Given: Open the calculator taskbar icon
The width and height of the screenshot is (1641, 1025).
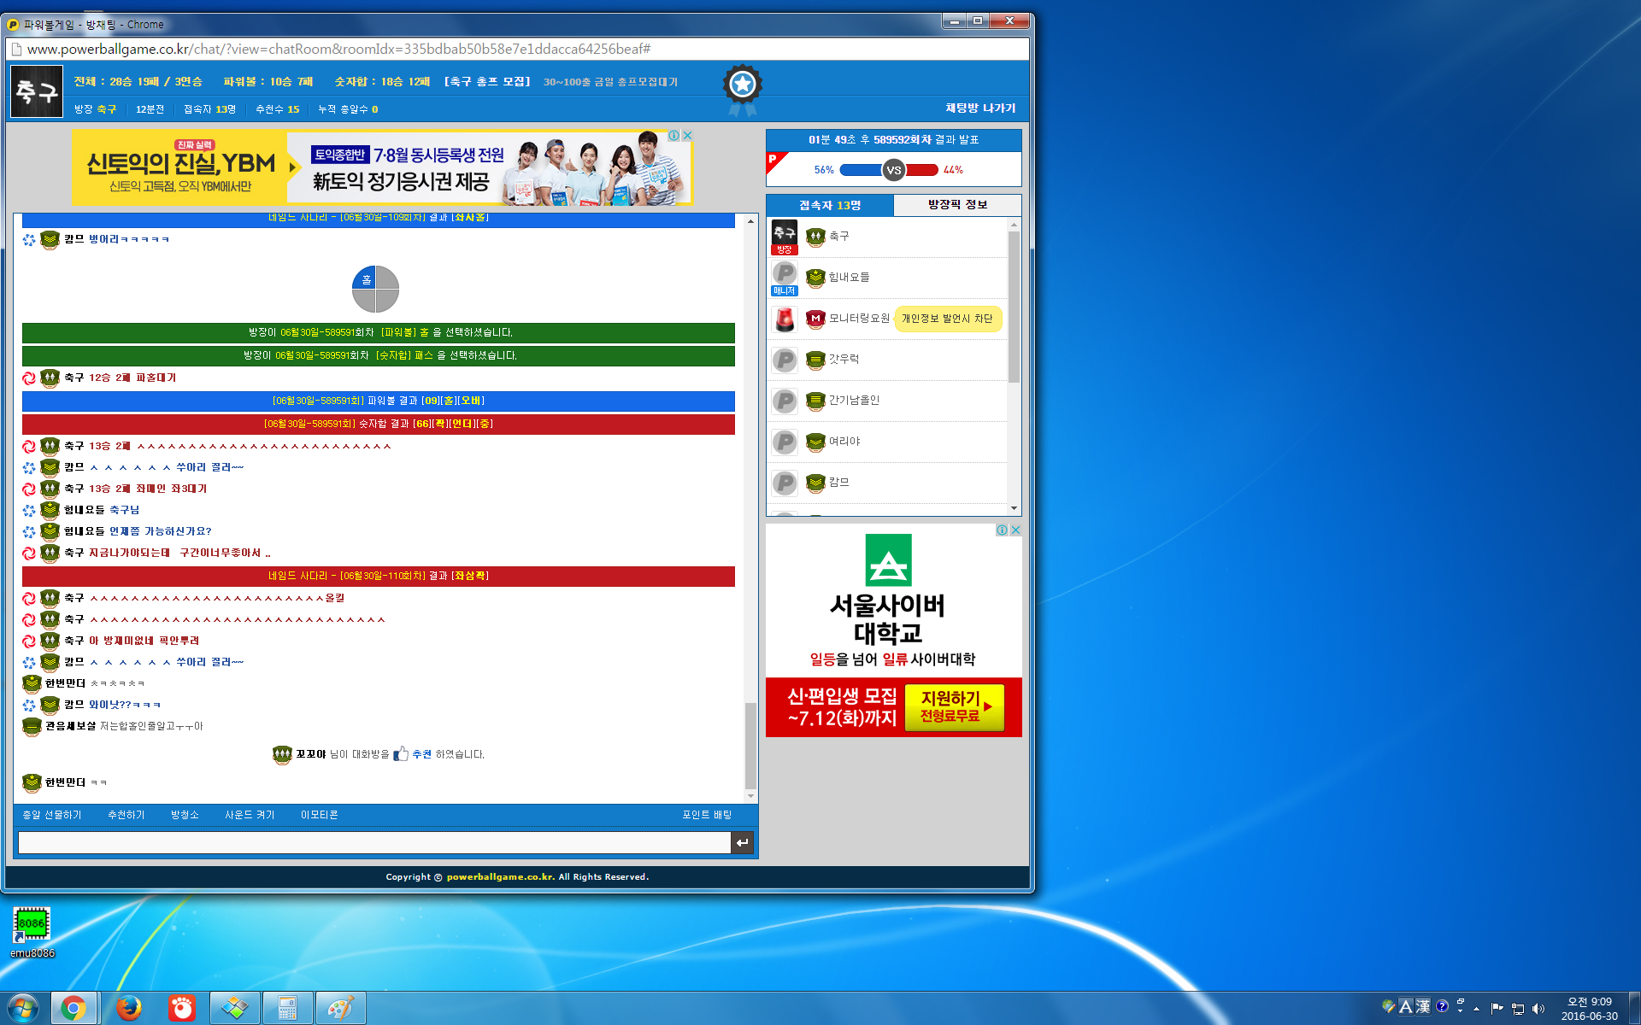Looking at the screenshot, I should point(287,1009).
